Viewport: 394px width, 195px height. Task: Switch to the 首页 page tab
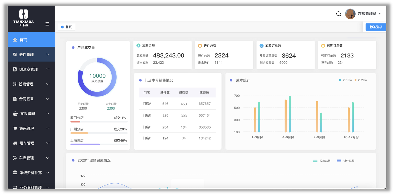pyautogui.click(x=66, y=27)
